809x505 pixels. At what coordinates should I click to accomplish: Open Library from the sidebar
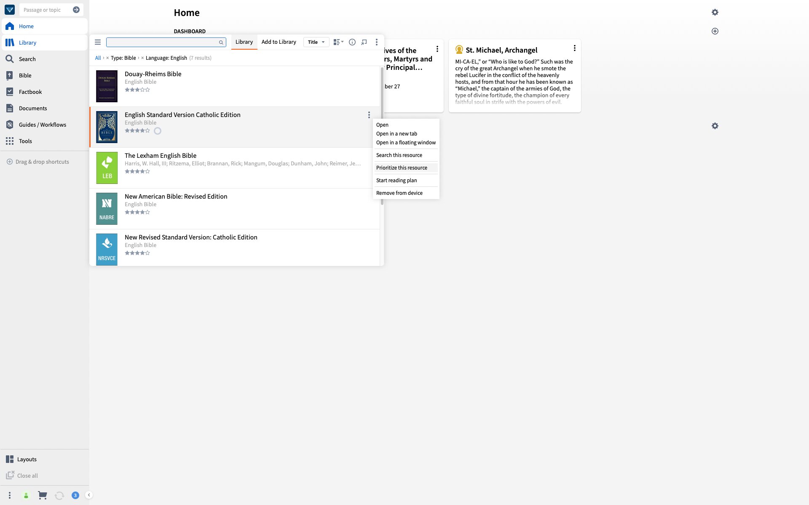45,43
